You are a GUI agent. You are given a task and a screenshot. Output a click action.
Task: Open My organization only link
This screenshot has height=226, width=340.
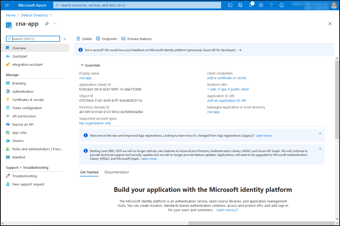tap(95, 123)
